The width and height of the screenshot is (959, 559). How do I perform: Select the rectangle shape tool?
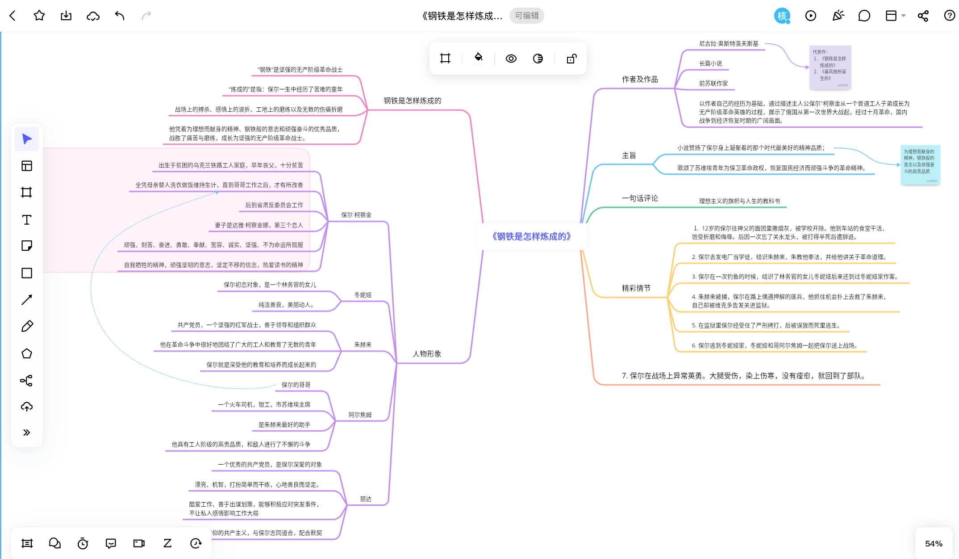tap(27, 273)
